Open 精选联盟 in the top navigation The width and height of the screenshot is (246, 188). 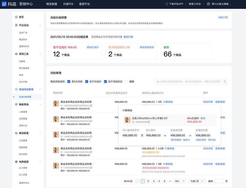51,4
